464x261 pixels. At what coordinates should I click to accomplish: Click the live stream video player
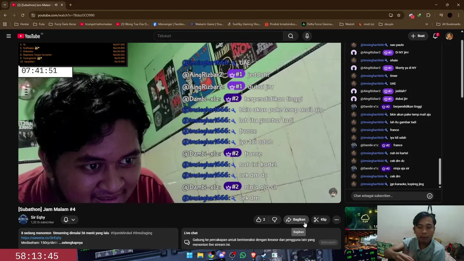pos(179,123)
